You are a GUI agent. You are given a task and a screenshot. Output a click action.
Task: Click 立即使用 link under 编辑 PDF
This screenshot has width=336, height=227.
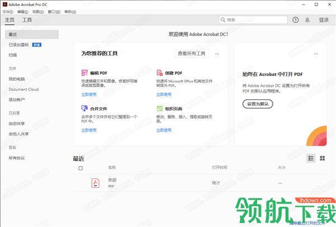(x=89, y=94)
